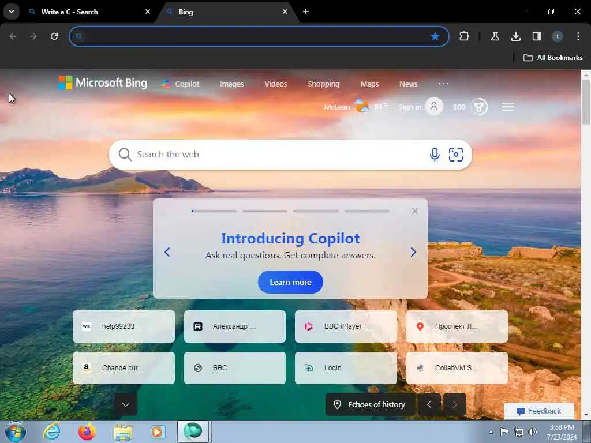This screenshot has height=443, width=591.
Task: Select the Bing tab
Action: click(x=226, y=12)
